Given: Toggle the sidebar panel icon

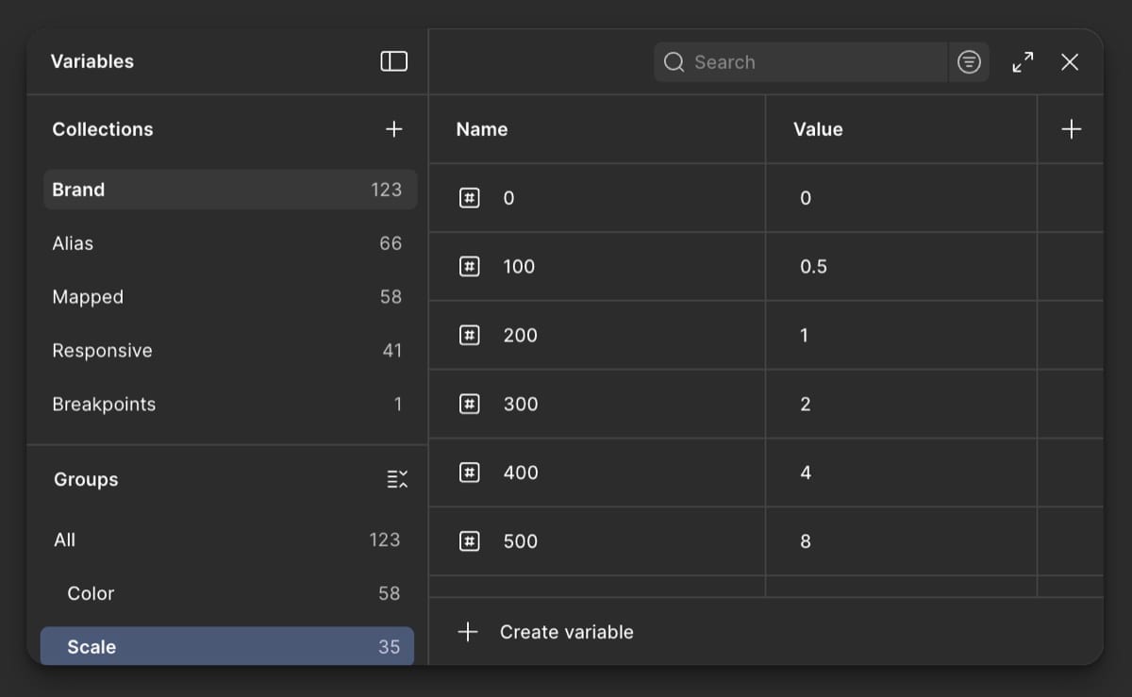Looking at the screenshot, I should 393,61.
